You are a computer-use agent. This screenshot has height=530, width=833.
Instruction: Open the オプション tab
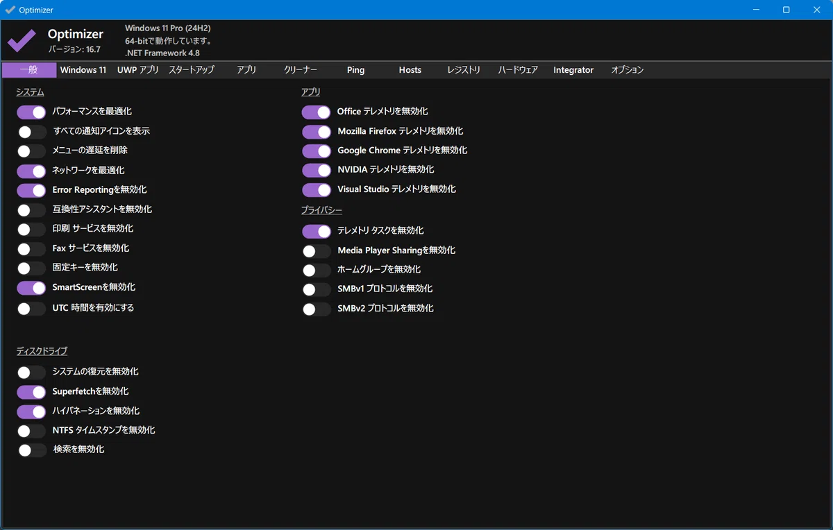[x=628, y=70]
